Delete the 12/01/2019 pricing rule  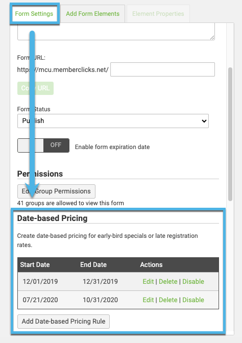(168, 282)
